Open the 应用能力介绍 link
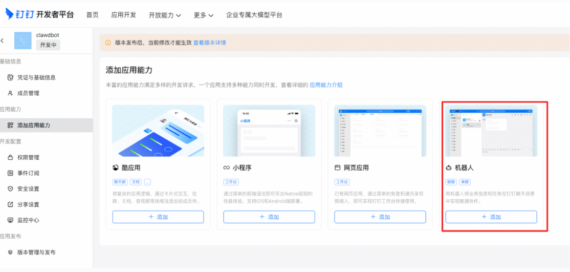This screenshot has width=570, height=272. [326, 85]
